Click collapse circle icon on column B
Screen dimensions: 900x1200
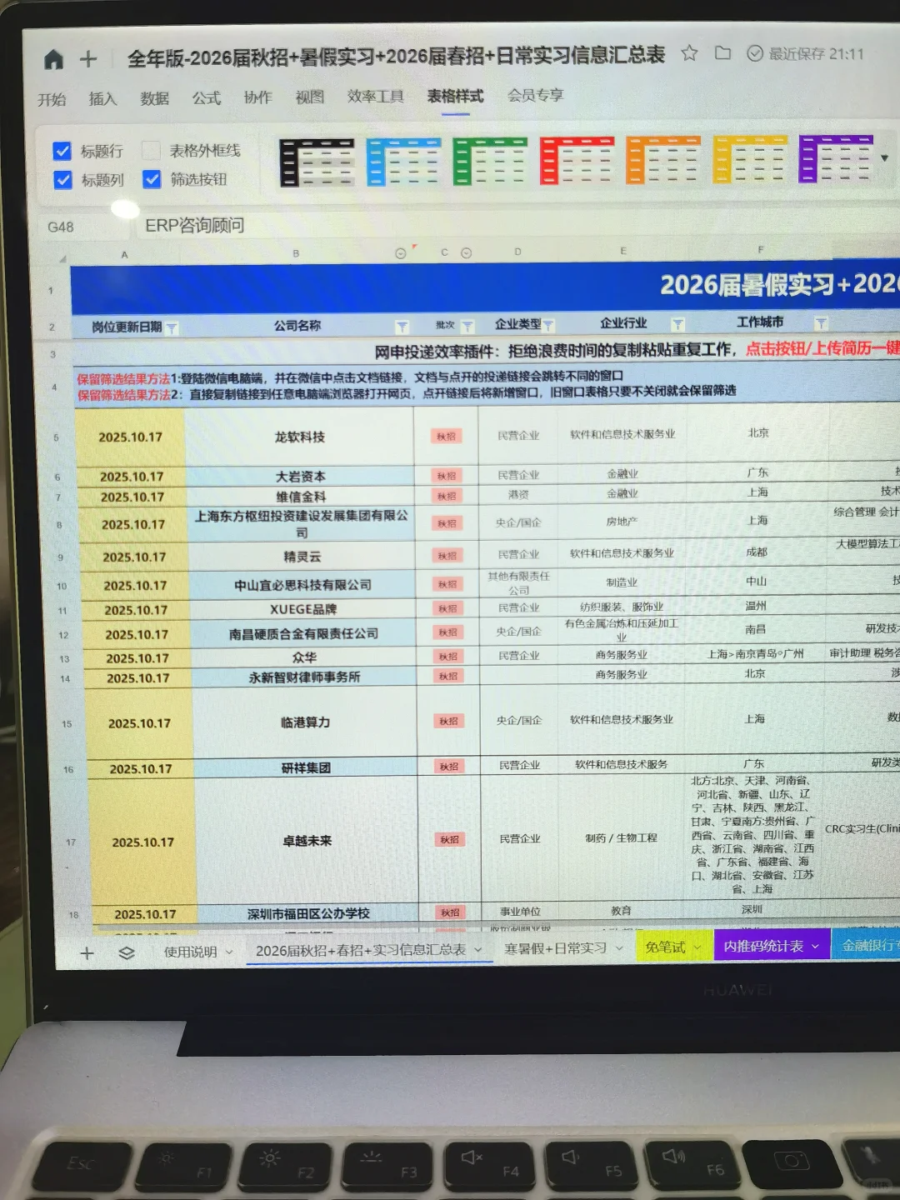coord(400,253)
